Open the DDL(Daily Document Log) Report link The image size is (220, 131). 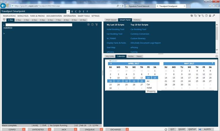coord(146,43)
